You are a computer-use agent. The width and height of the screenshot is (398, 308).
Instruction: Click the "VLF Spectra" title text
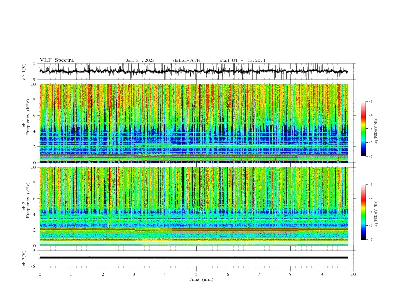click(57, 60)
